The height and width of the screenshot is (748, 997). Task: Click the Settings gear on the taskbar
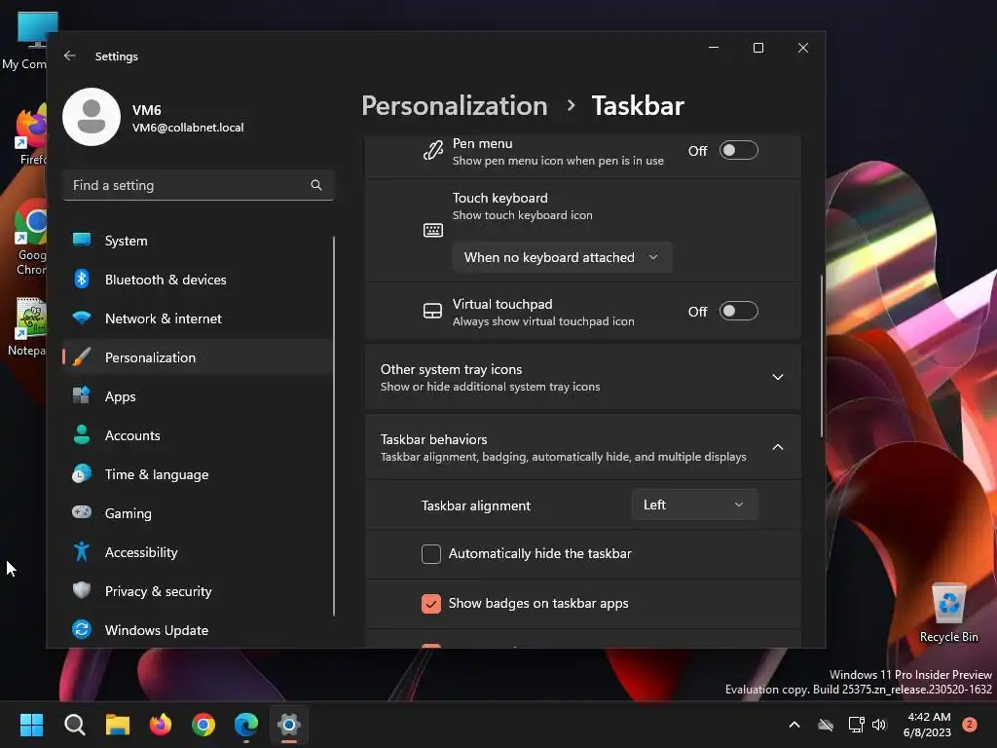(288, 725)
